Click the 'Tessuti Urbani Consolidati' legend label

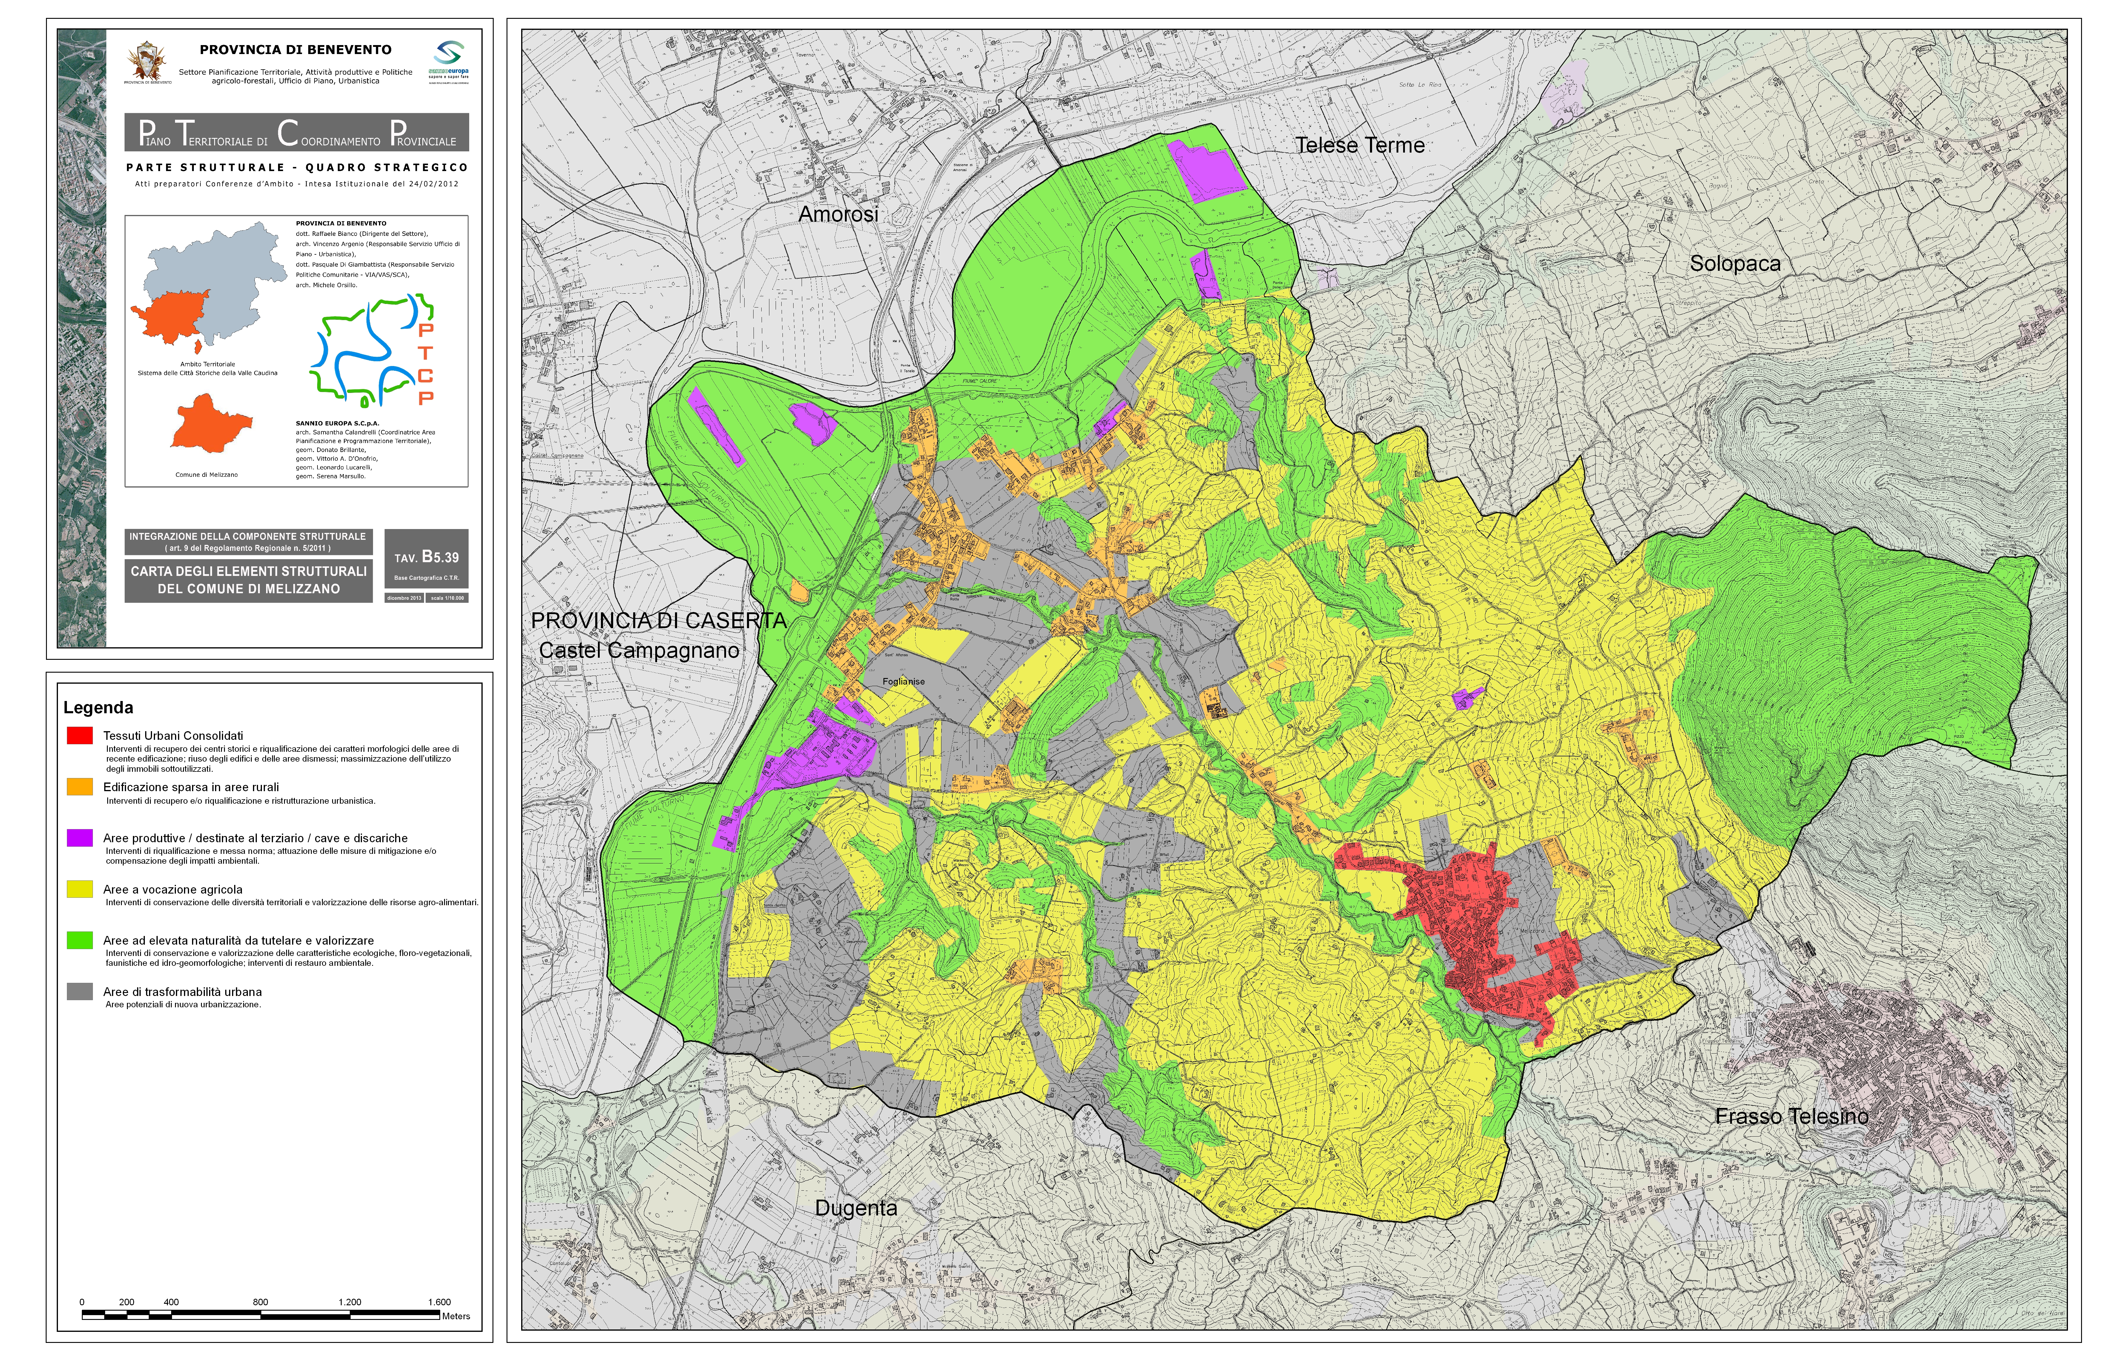tap(173, 736)
